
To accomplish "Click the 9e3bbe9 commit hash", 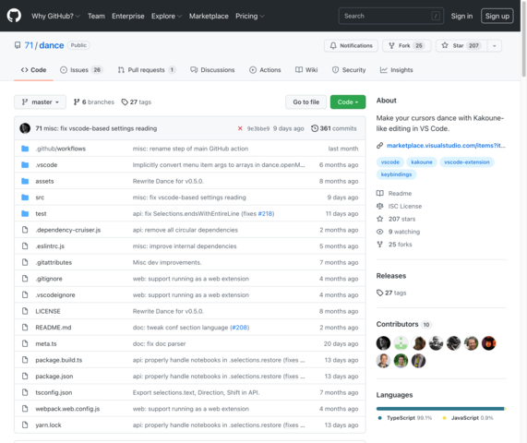I will [x=258, y=128].
